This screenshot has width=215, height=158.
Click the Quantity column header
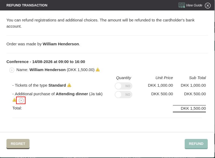click(x=123, y=78)
